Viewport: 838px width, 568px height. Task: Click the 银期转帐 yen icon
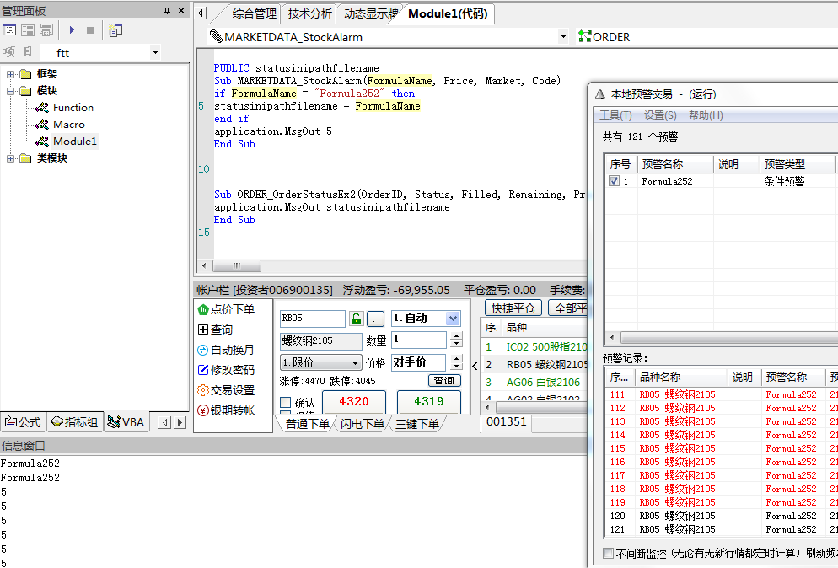(203, 410)
